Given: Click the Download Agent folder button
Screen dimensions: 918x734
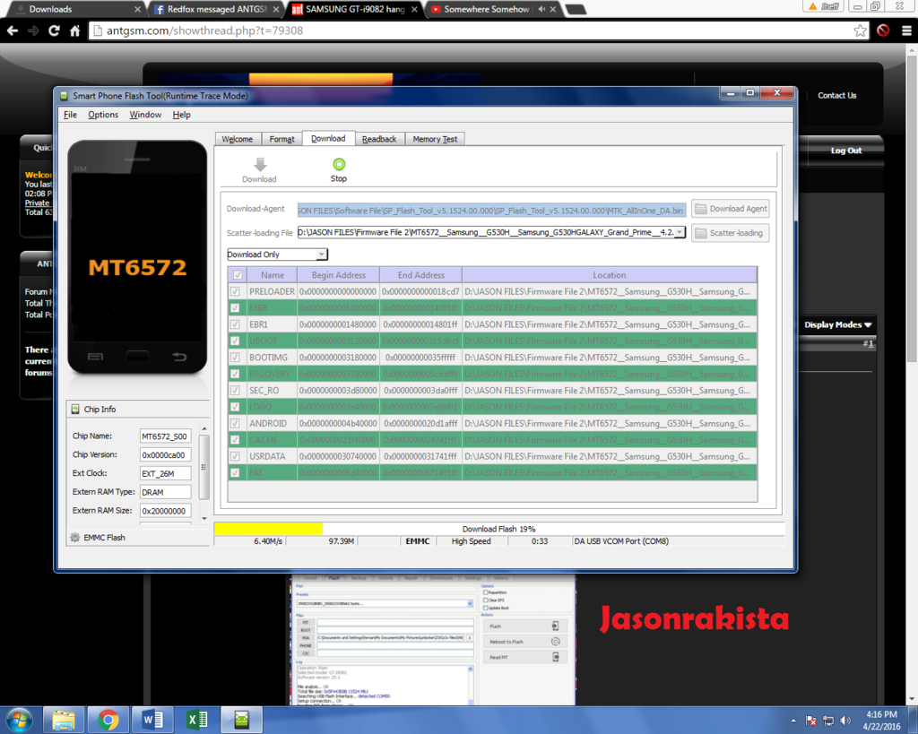Looking at the screenshot, I should tap(730, 209).
